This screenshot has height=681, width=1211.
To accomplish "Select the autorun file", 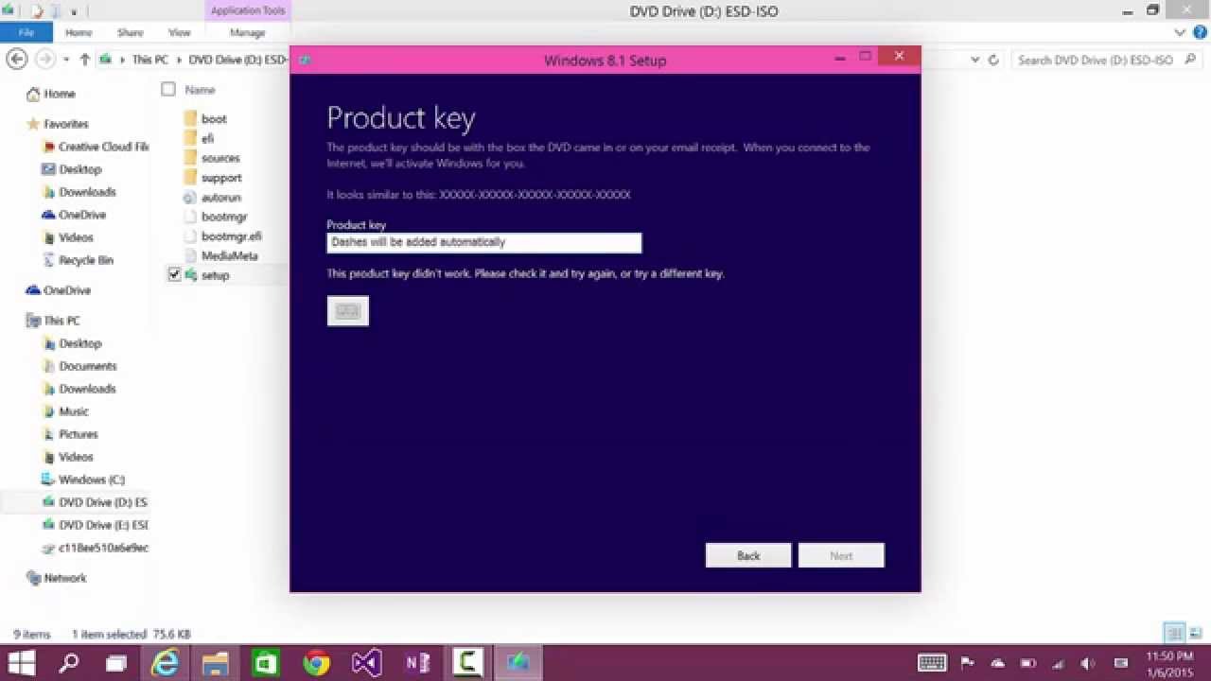I will (221, 198).
